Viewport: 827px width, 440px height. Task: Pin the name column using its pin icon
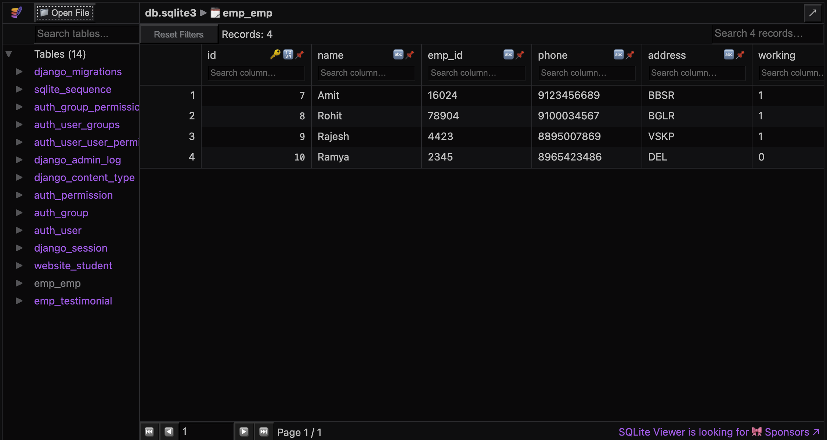click(x=409, y=54)
